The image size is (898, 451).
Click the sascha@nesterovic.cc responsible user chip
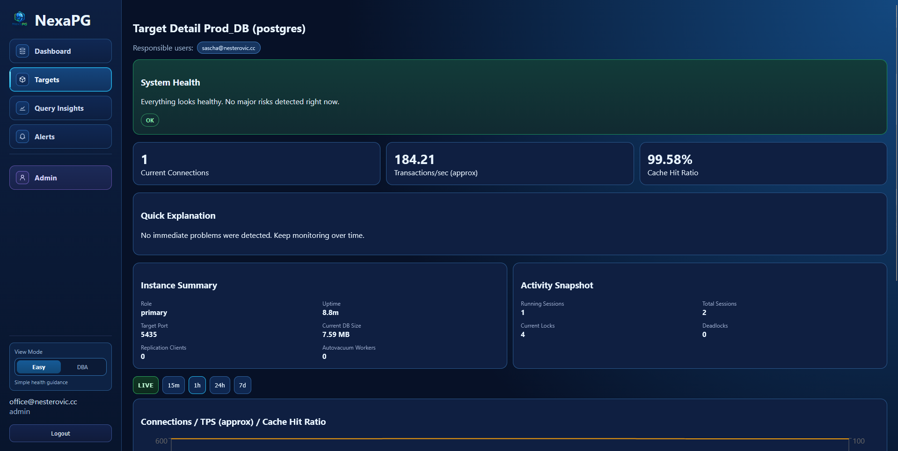pos(228,48)
